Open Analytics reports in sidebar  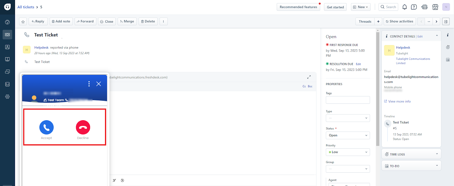click(x=7, y=84)
